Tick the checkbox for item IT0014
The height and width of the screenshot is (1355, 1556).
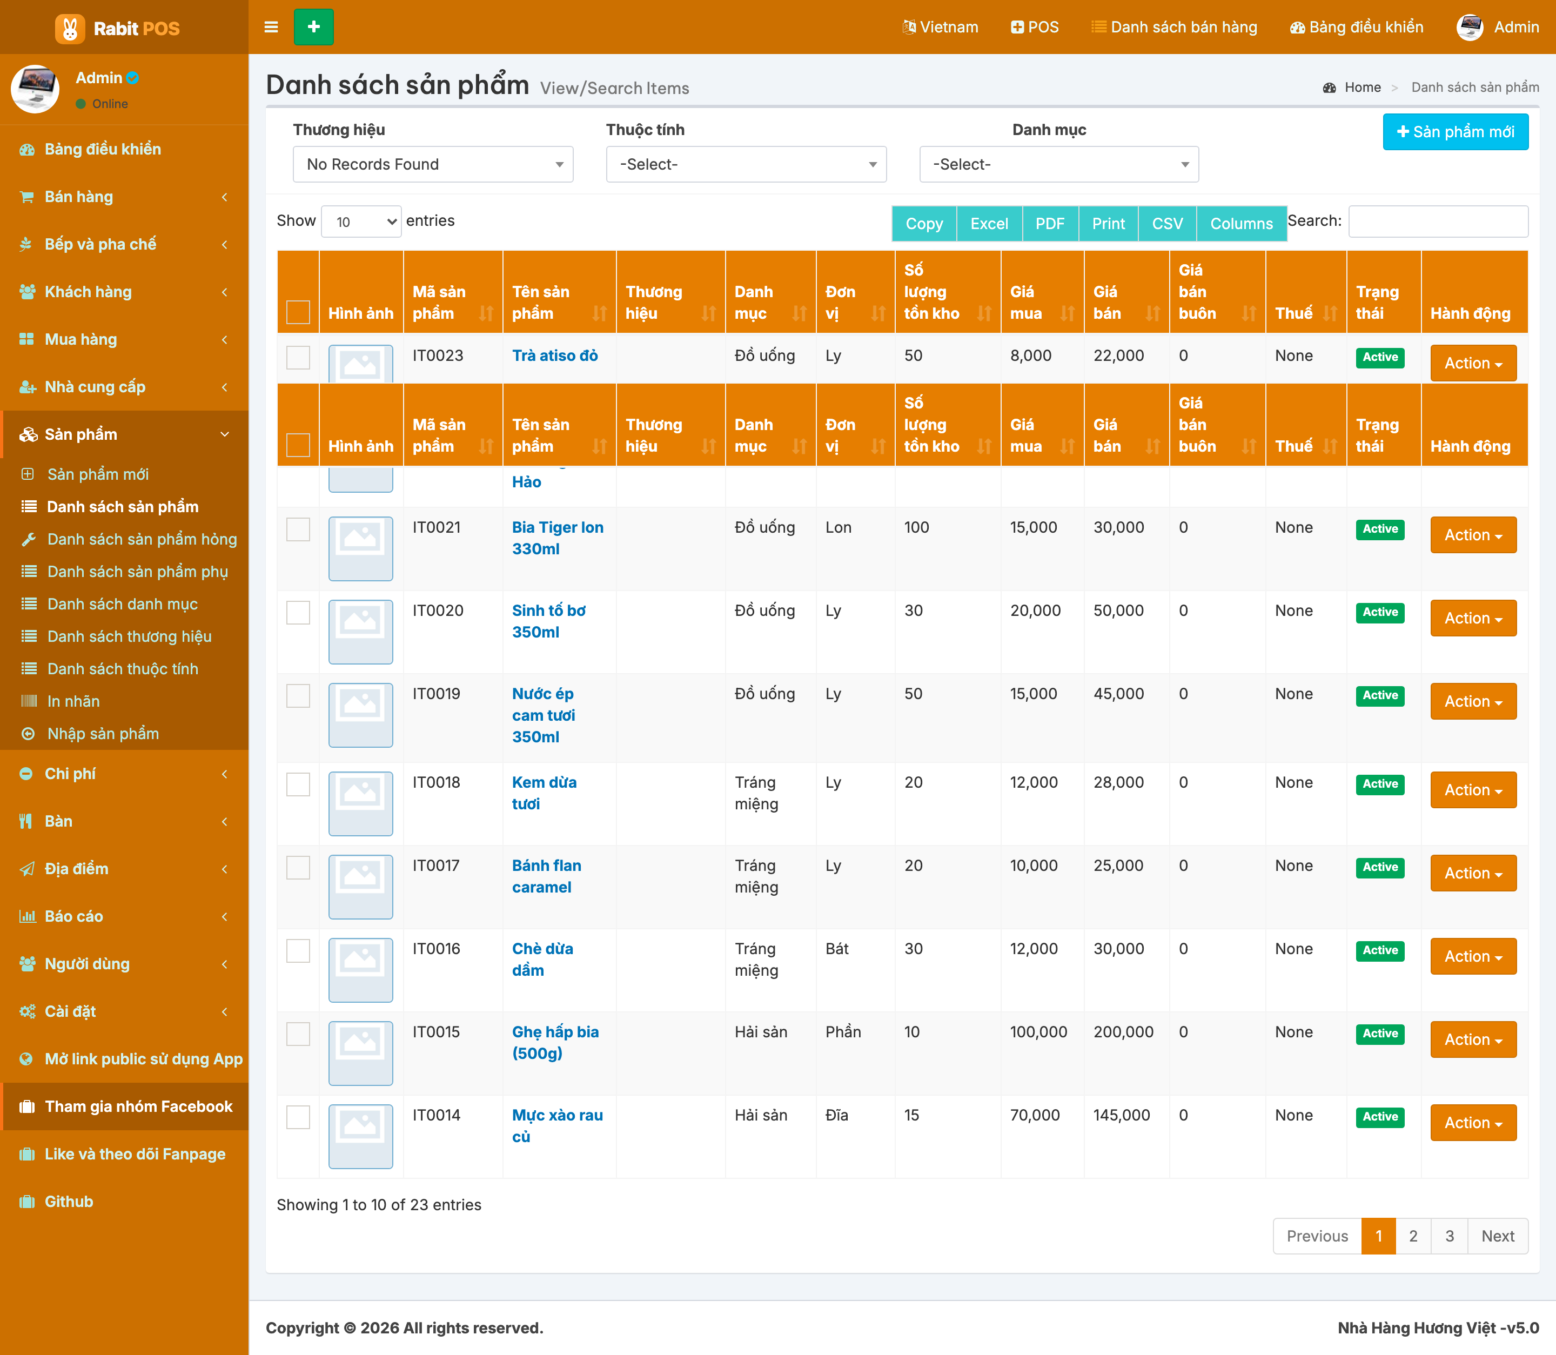coord(298,1117)
